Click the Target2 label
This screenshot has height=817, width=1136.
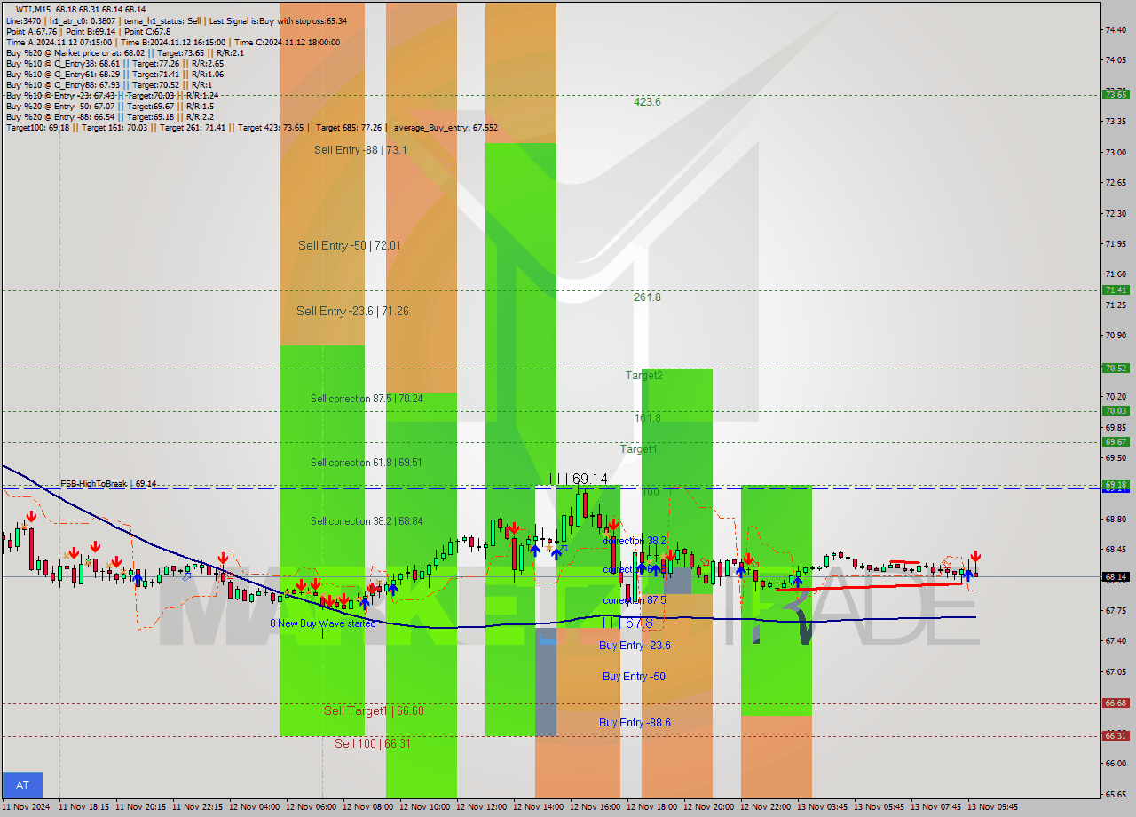(643, 376)
